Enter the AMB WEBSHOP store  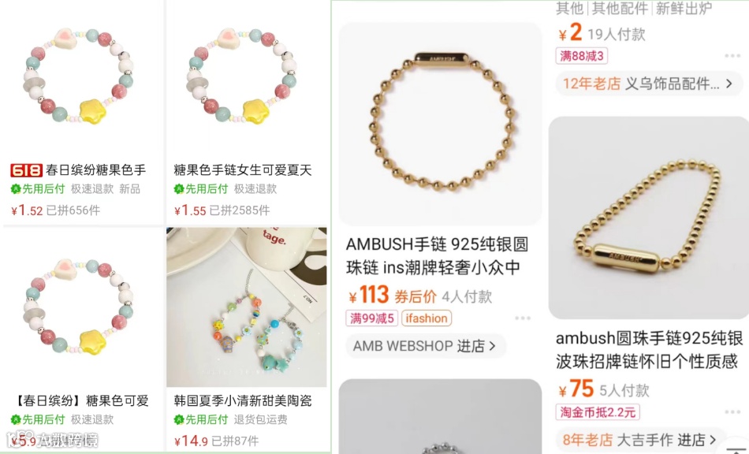point(425,346)
